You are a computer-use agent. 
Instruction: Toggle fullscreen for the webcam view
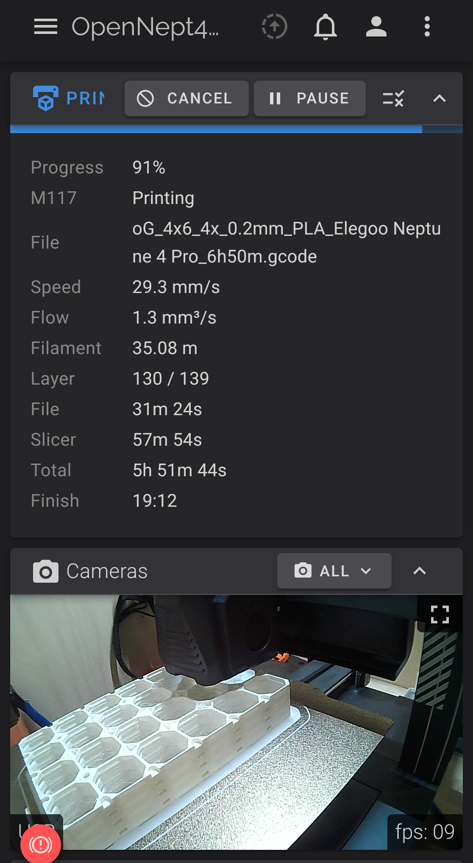(x=440, y=614)
